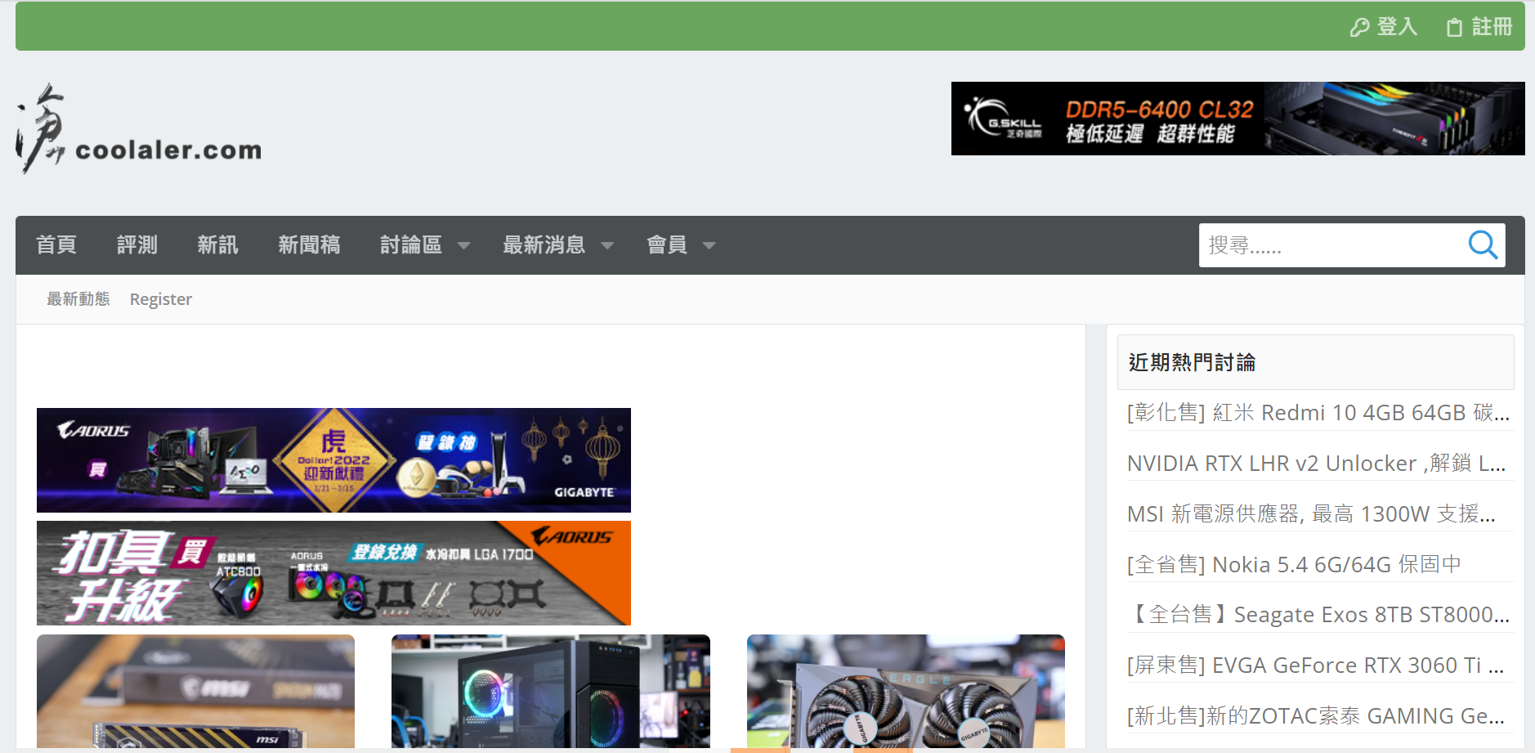The image size is (1535, 753).
Task: Open the 扣具升級 AORUS LGA 1700 banner
Action: [333, 573]
